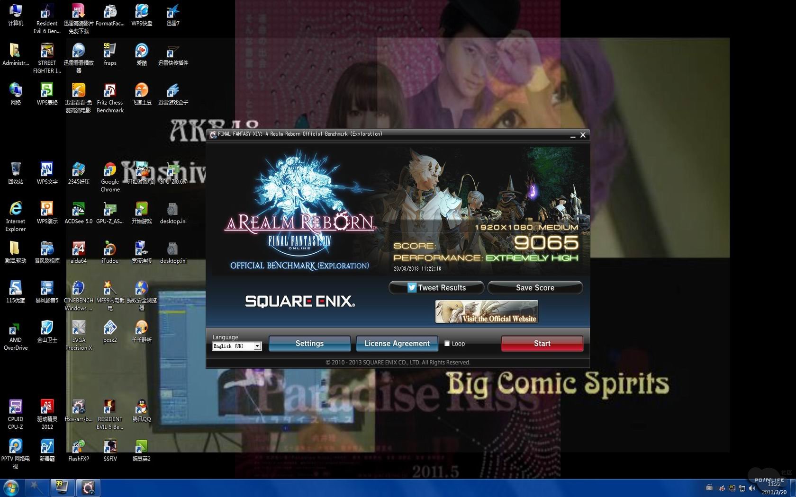Open the ffxiv-arr-bench desktop icon
Viewport: 796px width, 497px height.
[x=79, y=410]
